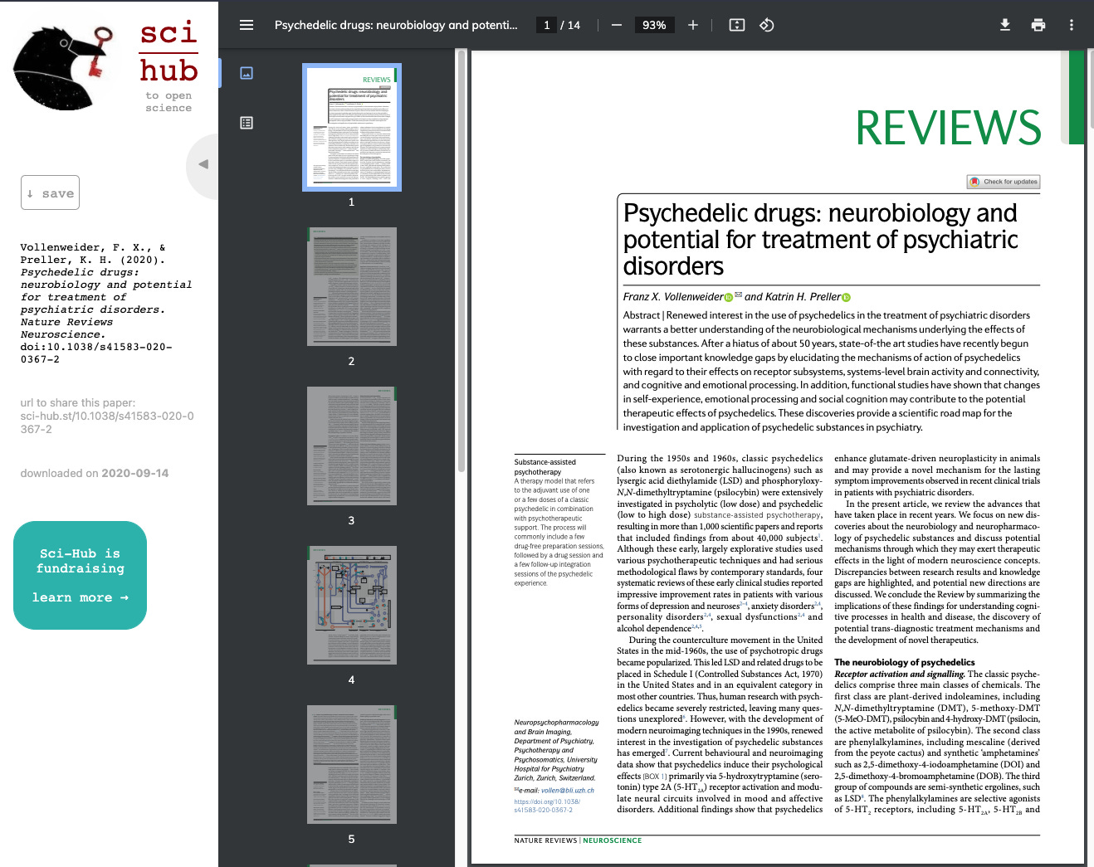Print the document
The height and width of the screenshot is (867, 1094).
pyautogui.click(x=1038, y=25)
